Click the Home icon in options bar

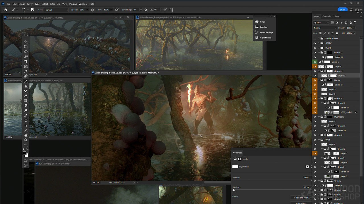click(5, 10)
